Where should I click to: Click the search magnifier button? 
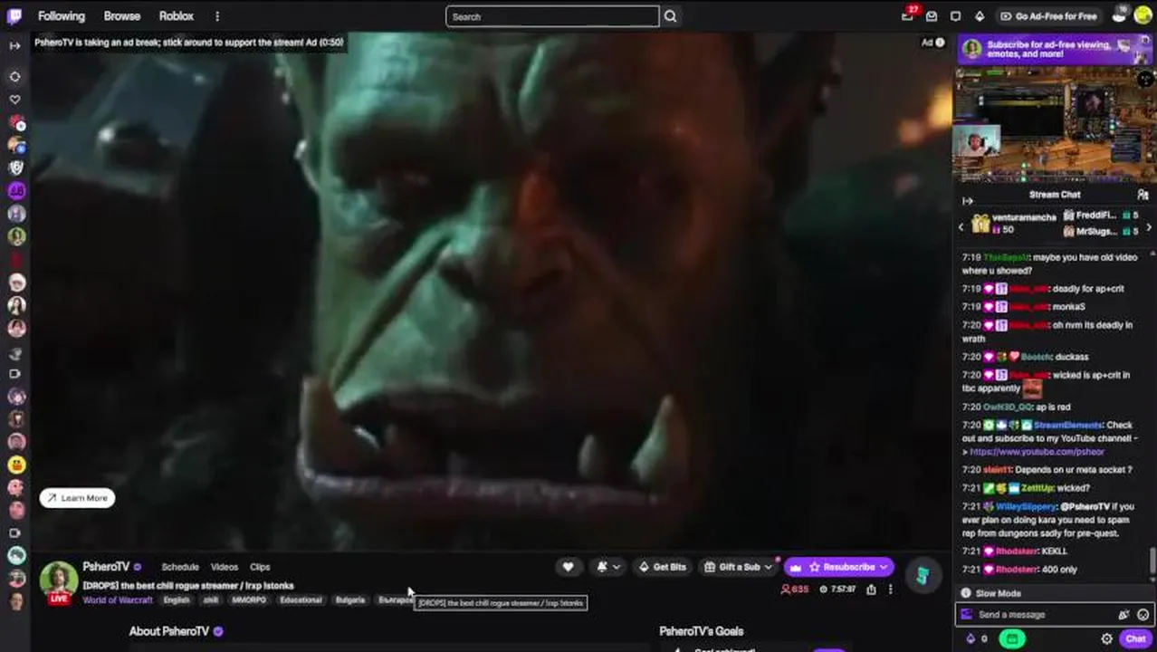point(670,16)
